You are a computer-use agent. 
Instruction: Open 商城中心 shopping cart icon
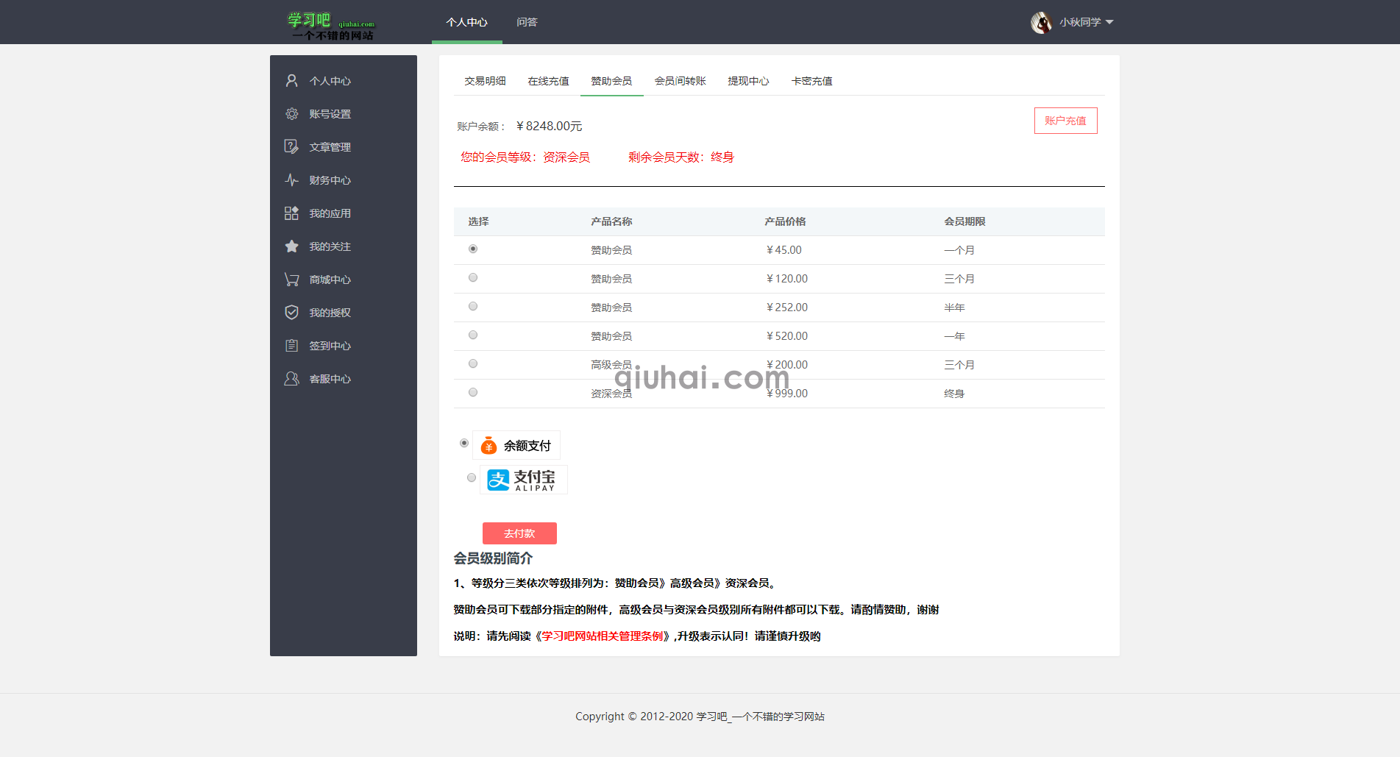point(291,279)
